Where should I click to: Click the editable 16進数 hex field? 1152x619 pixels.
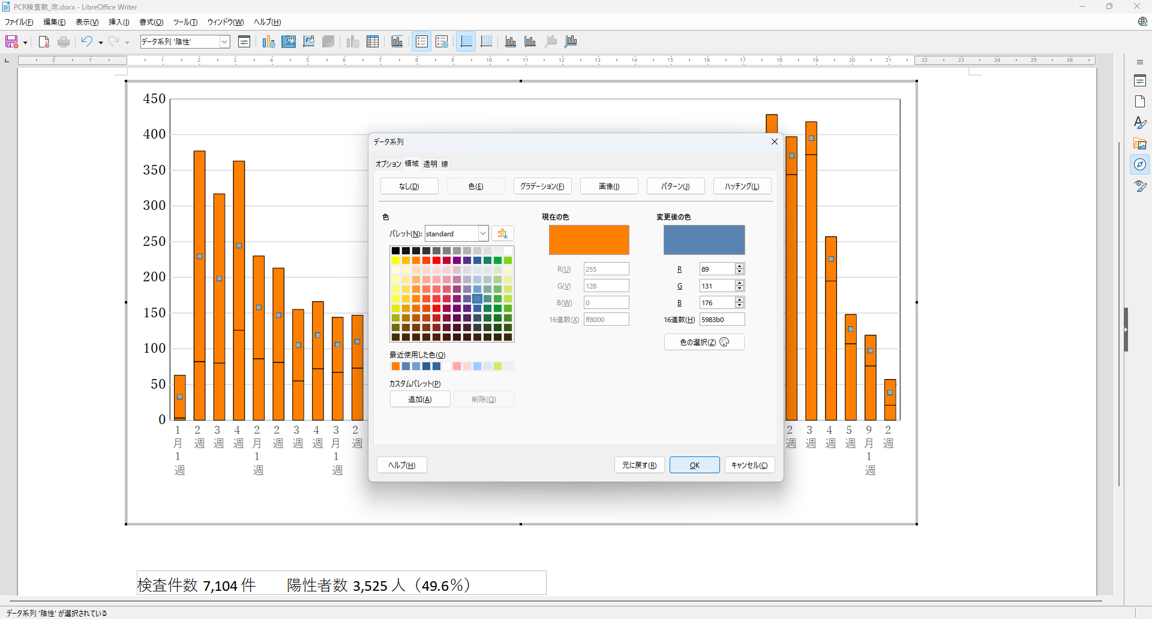click(x=722, y=320)
